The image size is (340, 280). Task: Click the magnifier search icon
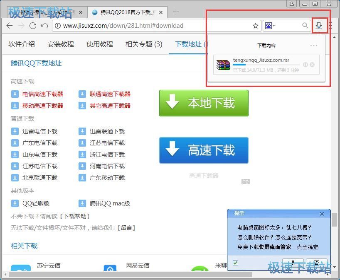(x=305, y=26)
